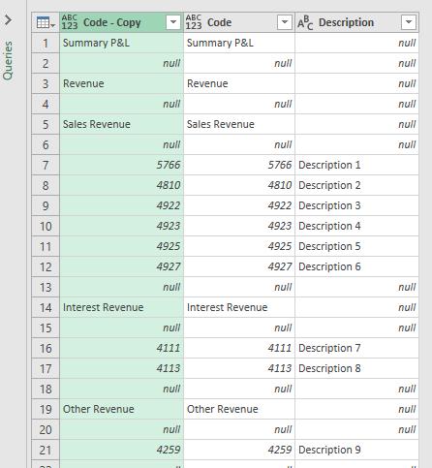This screenshot has height=468, width=432.
Task: Open the table options menu icon
Action: click(46, 22)
